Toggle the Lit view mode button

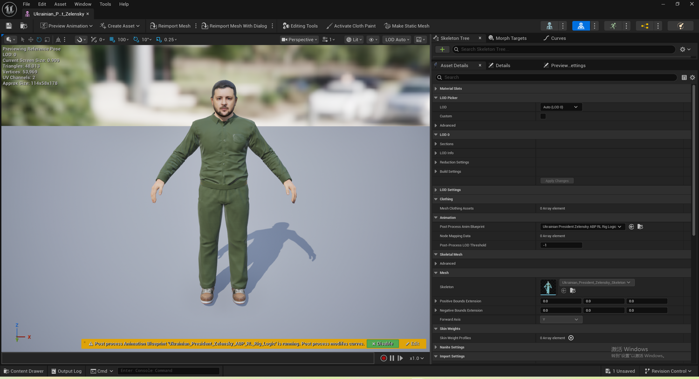click(x=354, y=40)
